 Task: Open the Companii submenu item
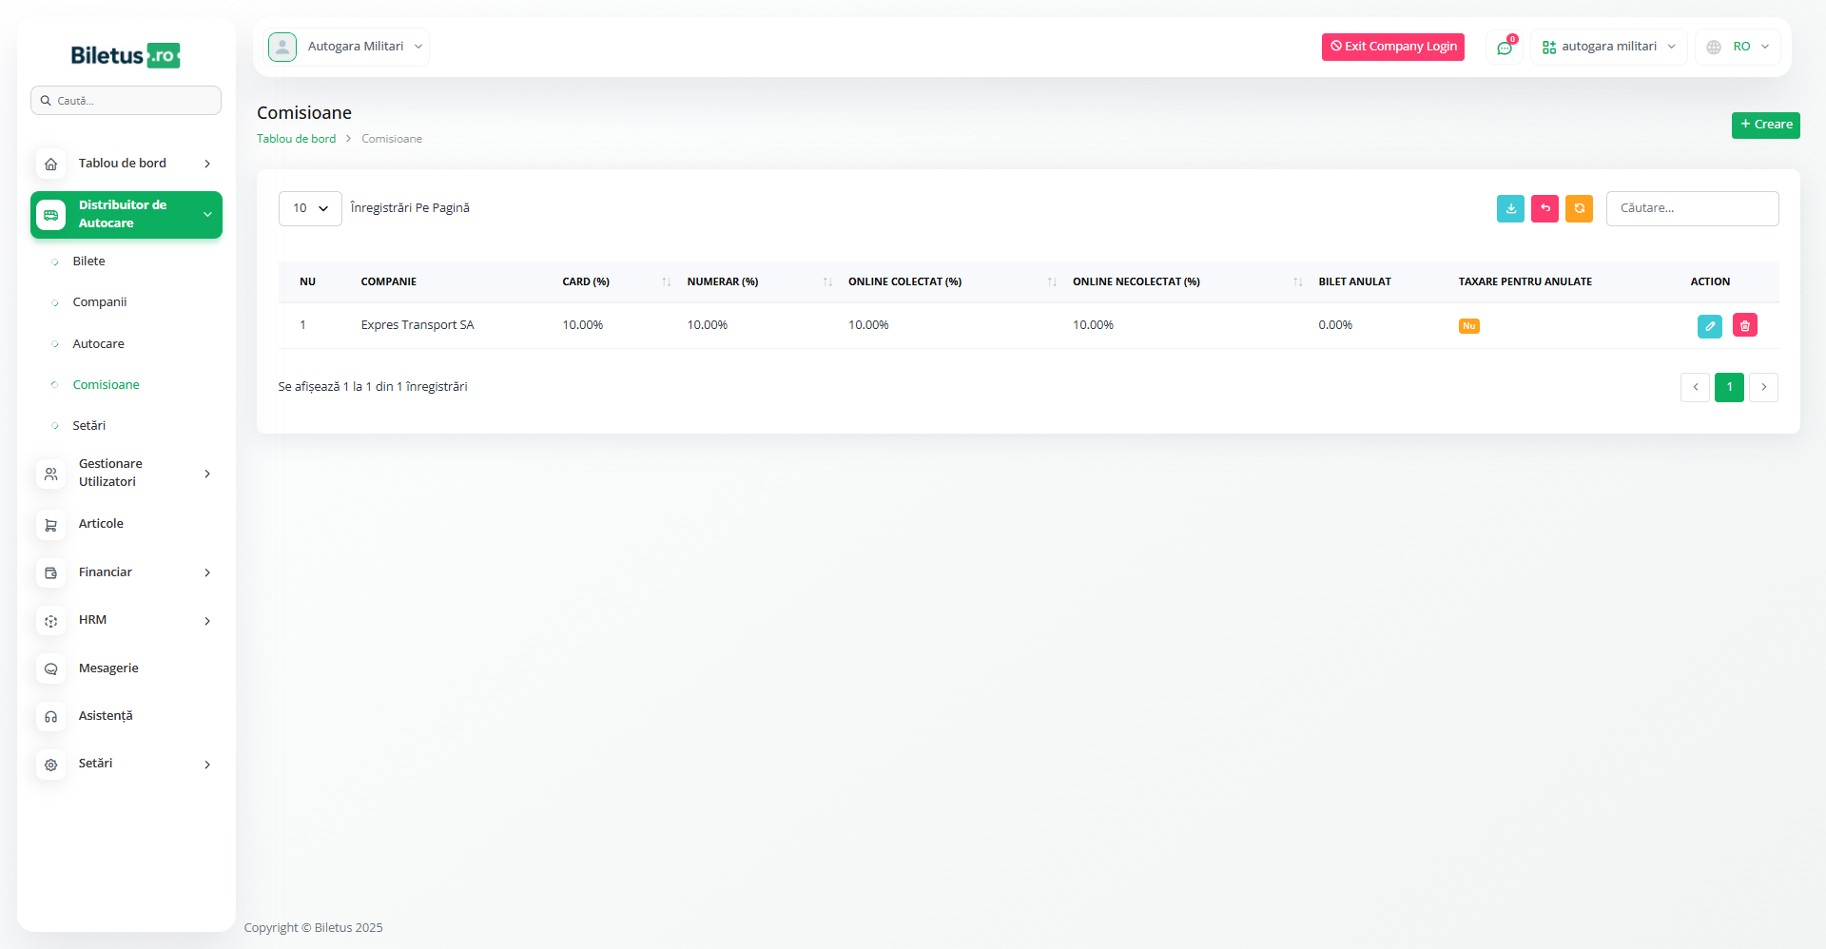pos(100,302)
